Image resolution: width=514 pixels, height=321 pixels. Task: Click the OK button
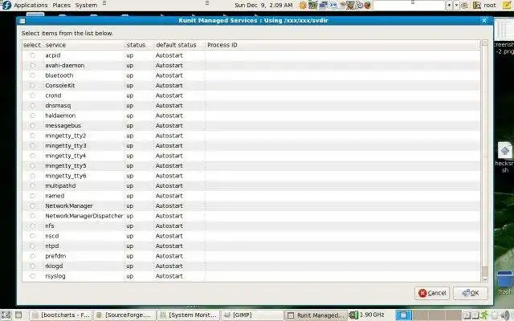[x=471, y=293]
